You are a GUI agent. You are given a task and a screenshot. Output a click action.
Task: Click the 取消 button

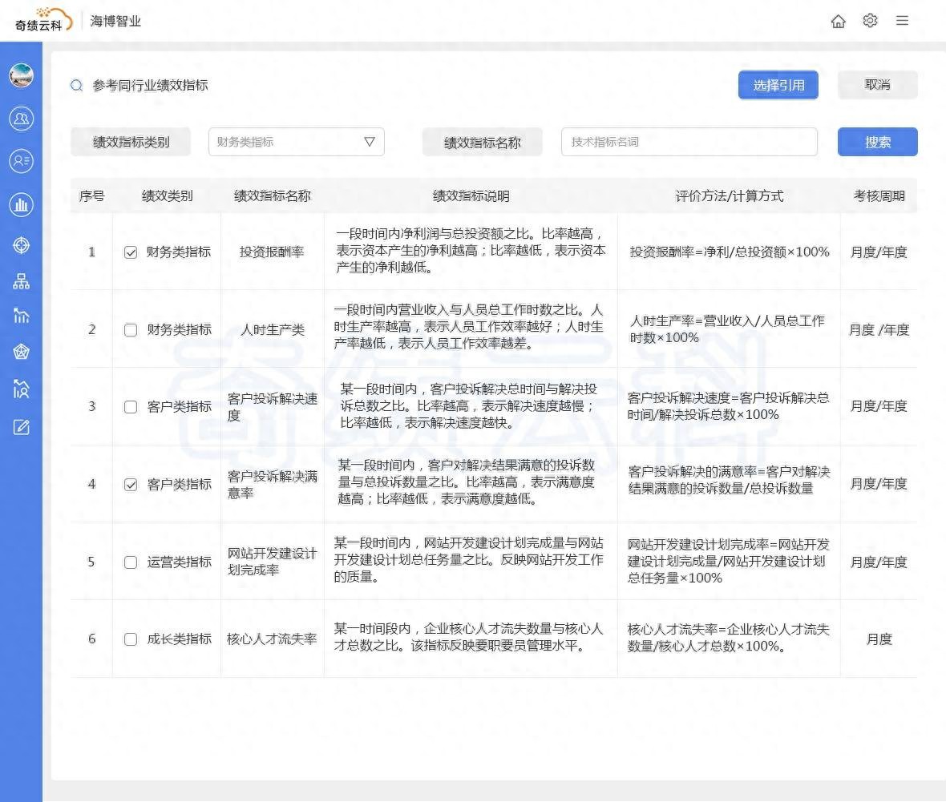(877, 85)
